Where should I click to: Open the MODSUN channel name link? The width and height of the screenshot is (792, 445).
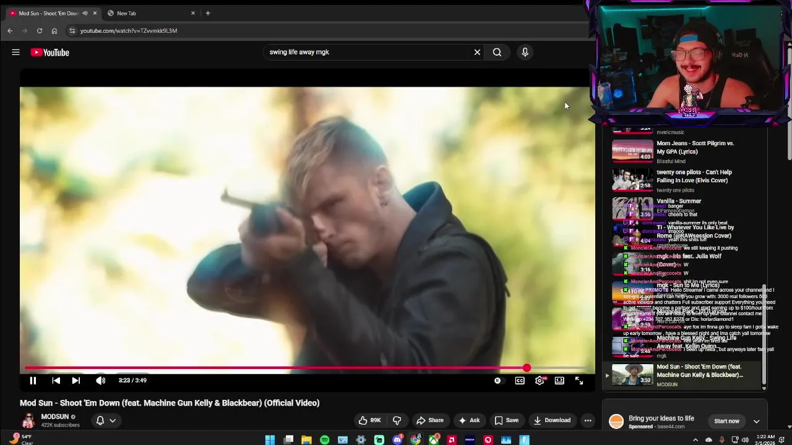[55, 417]
